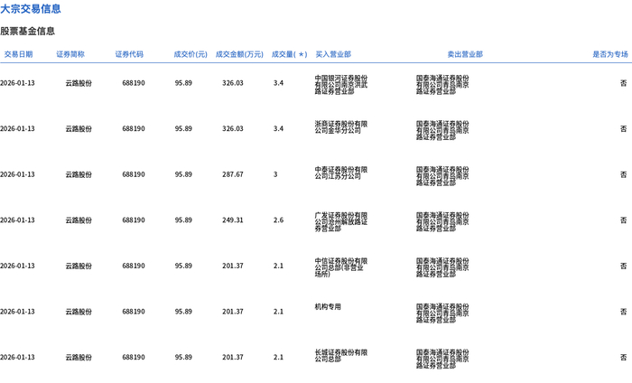Click 688190 code in 浙商证券 row

[134, 128]
